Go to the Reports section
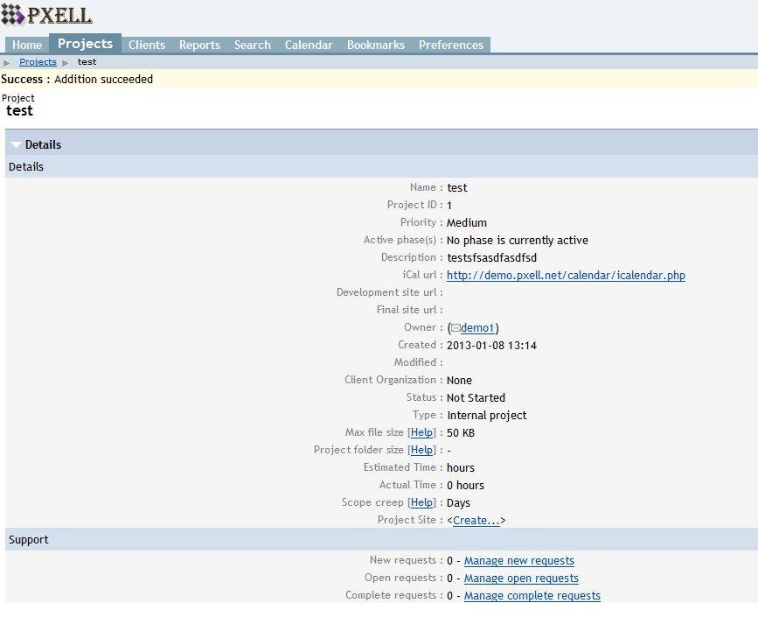Image resolution: width=758 pixels, height=617 pixels. pos(199,45)
